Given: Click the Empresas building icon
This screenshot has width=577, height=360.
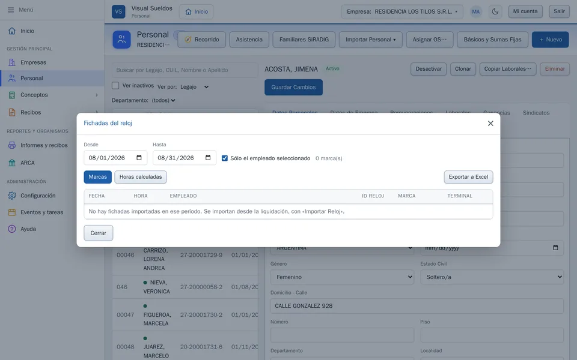Looking at the screenshot, I should tap(12, 62).
